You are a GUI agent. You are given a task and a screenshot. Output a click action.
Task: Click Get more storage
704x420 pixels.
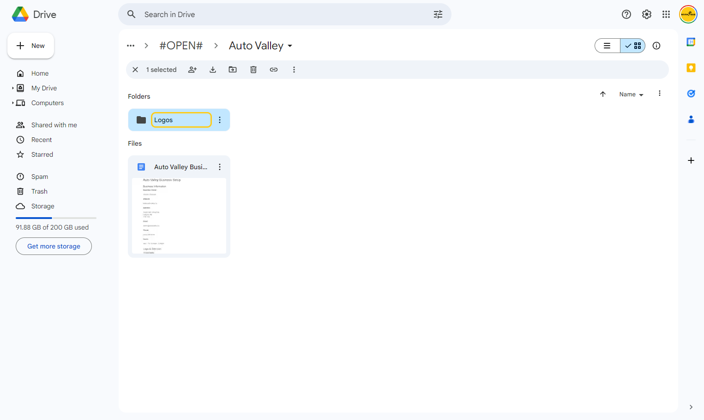[54, 246]
